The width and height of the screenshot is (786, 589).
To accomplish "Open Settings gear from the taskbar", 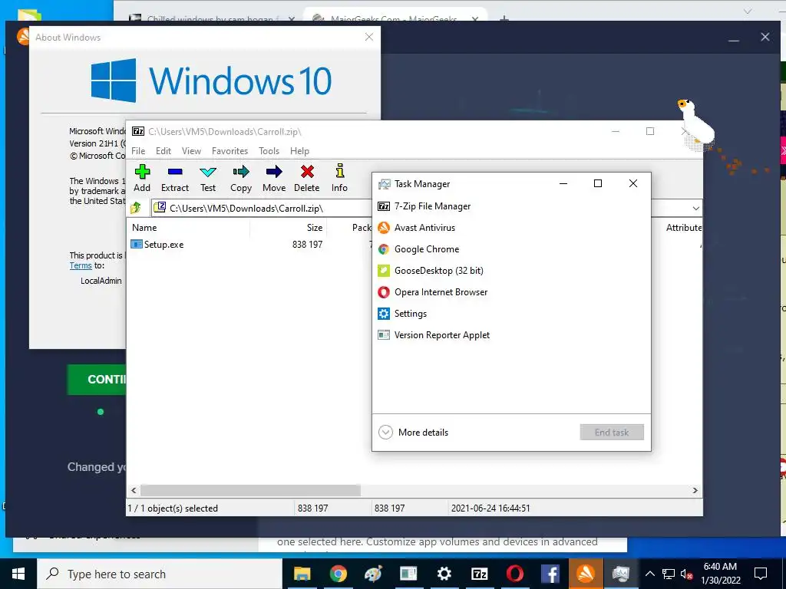I will tap(444, 574).
